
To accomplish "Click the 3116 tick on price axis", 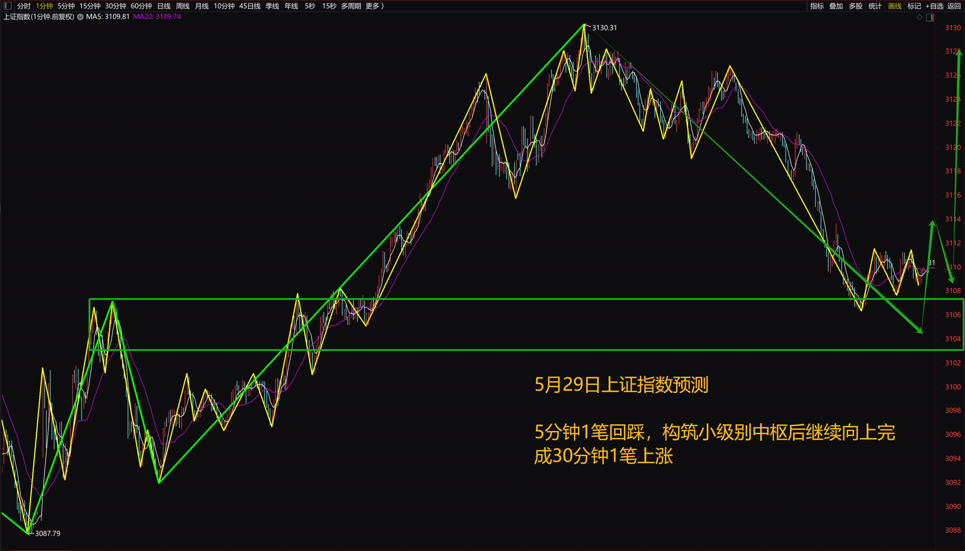I will pyautogui.click(x=953, y=195).
